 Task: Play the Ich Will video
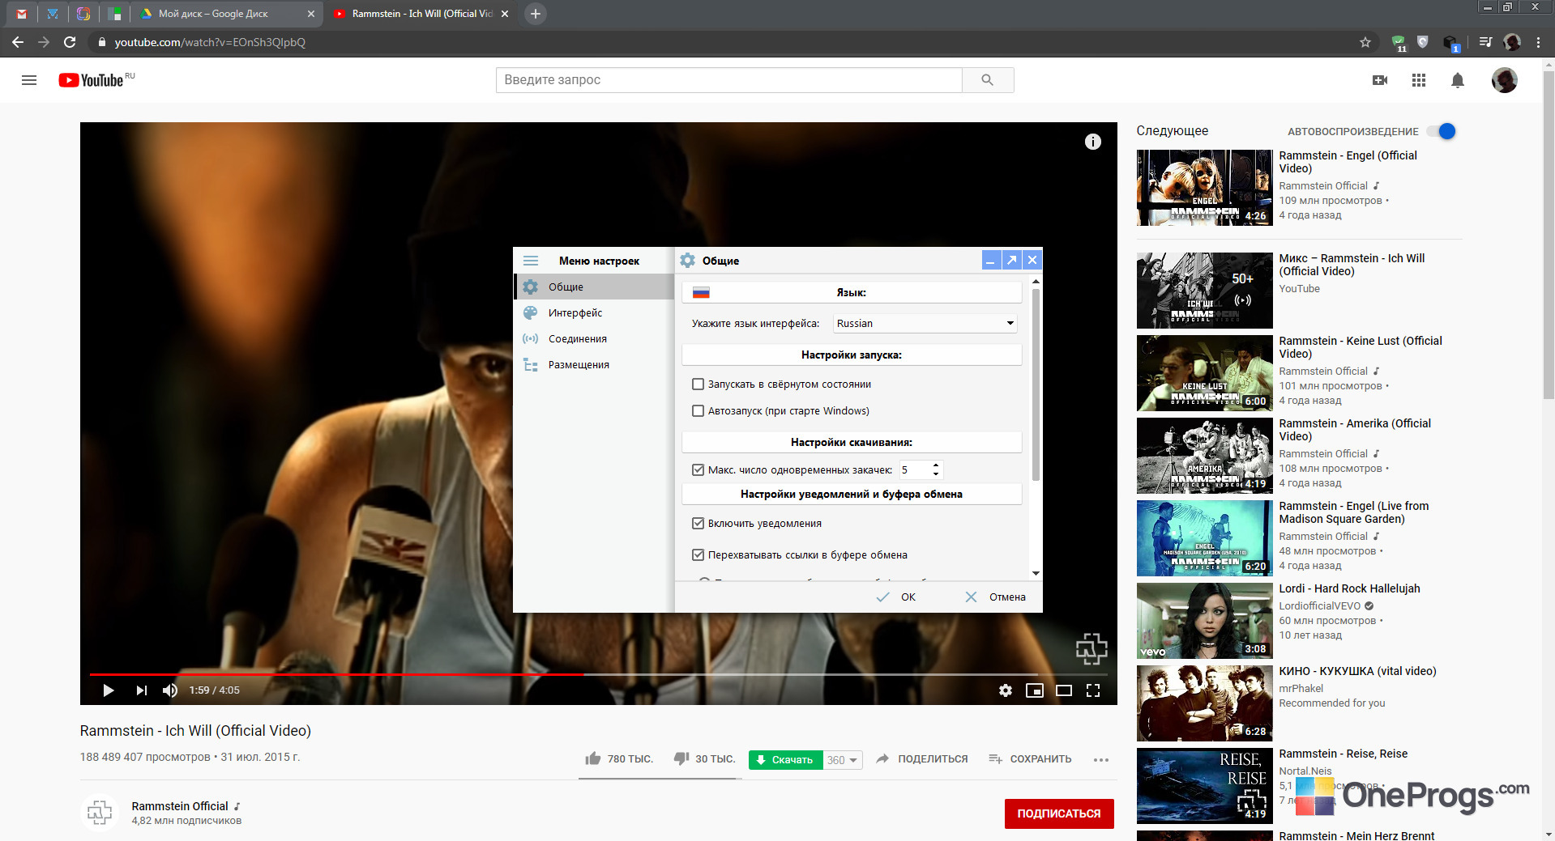(x=109, y=690)
